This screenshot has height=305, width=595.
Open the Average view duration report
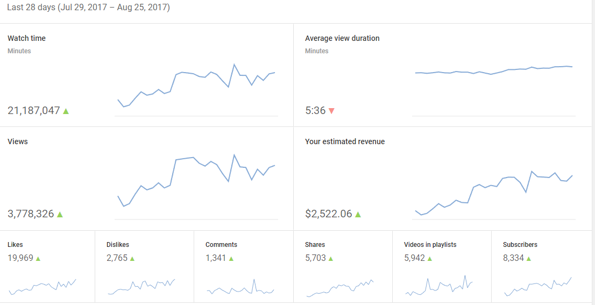342,38
